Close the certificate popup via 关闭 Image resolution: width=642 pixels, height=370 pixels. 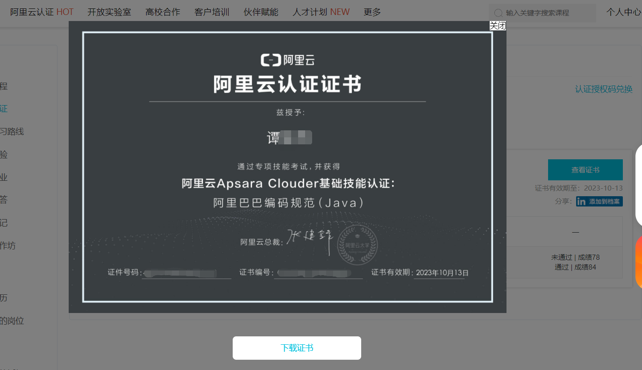point(498,26)
